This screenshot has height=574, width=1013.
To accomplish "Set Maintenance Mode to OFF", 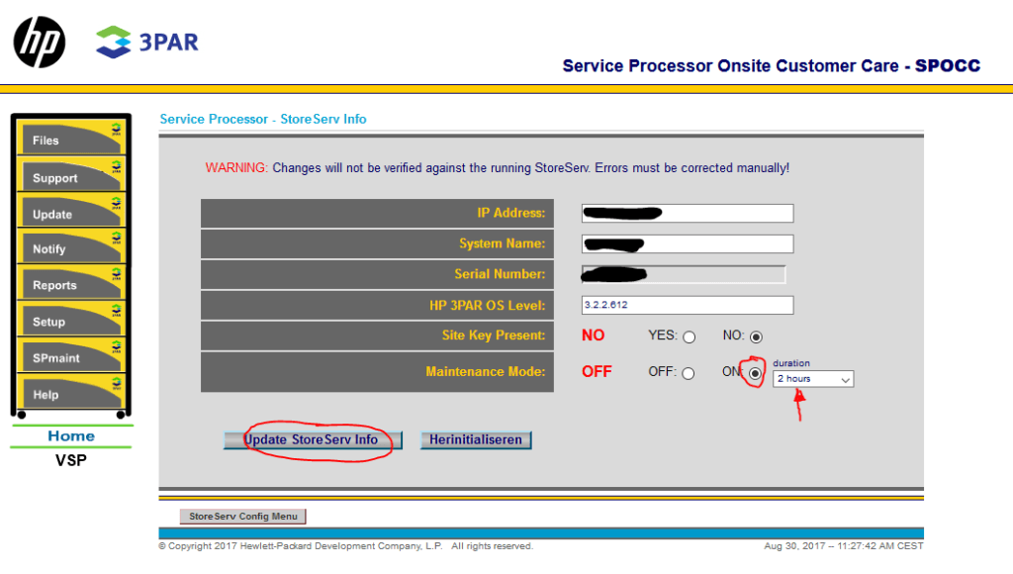I will click(x=689, y=374).
